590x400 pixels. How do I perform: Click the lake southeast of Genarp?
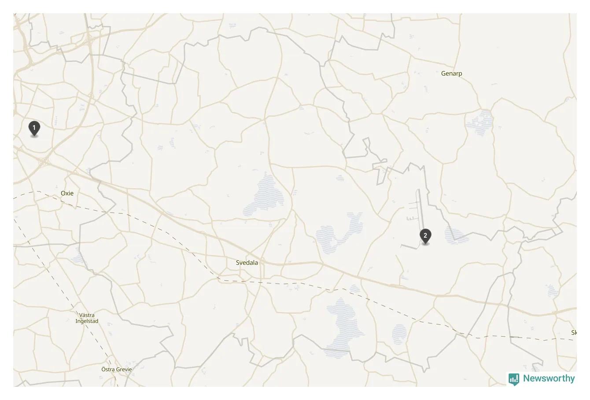(480, 123)
